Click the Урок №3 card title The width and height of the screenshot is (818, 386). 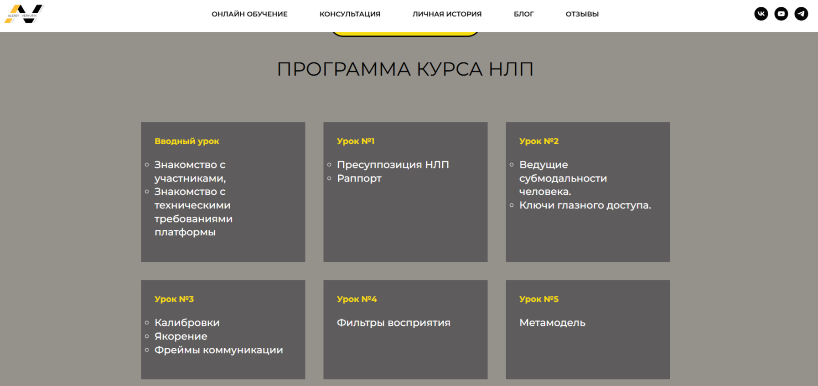[174, 299]
